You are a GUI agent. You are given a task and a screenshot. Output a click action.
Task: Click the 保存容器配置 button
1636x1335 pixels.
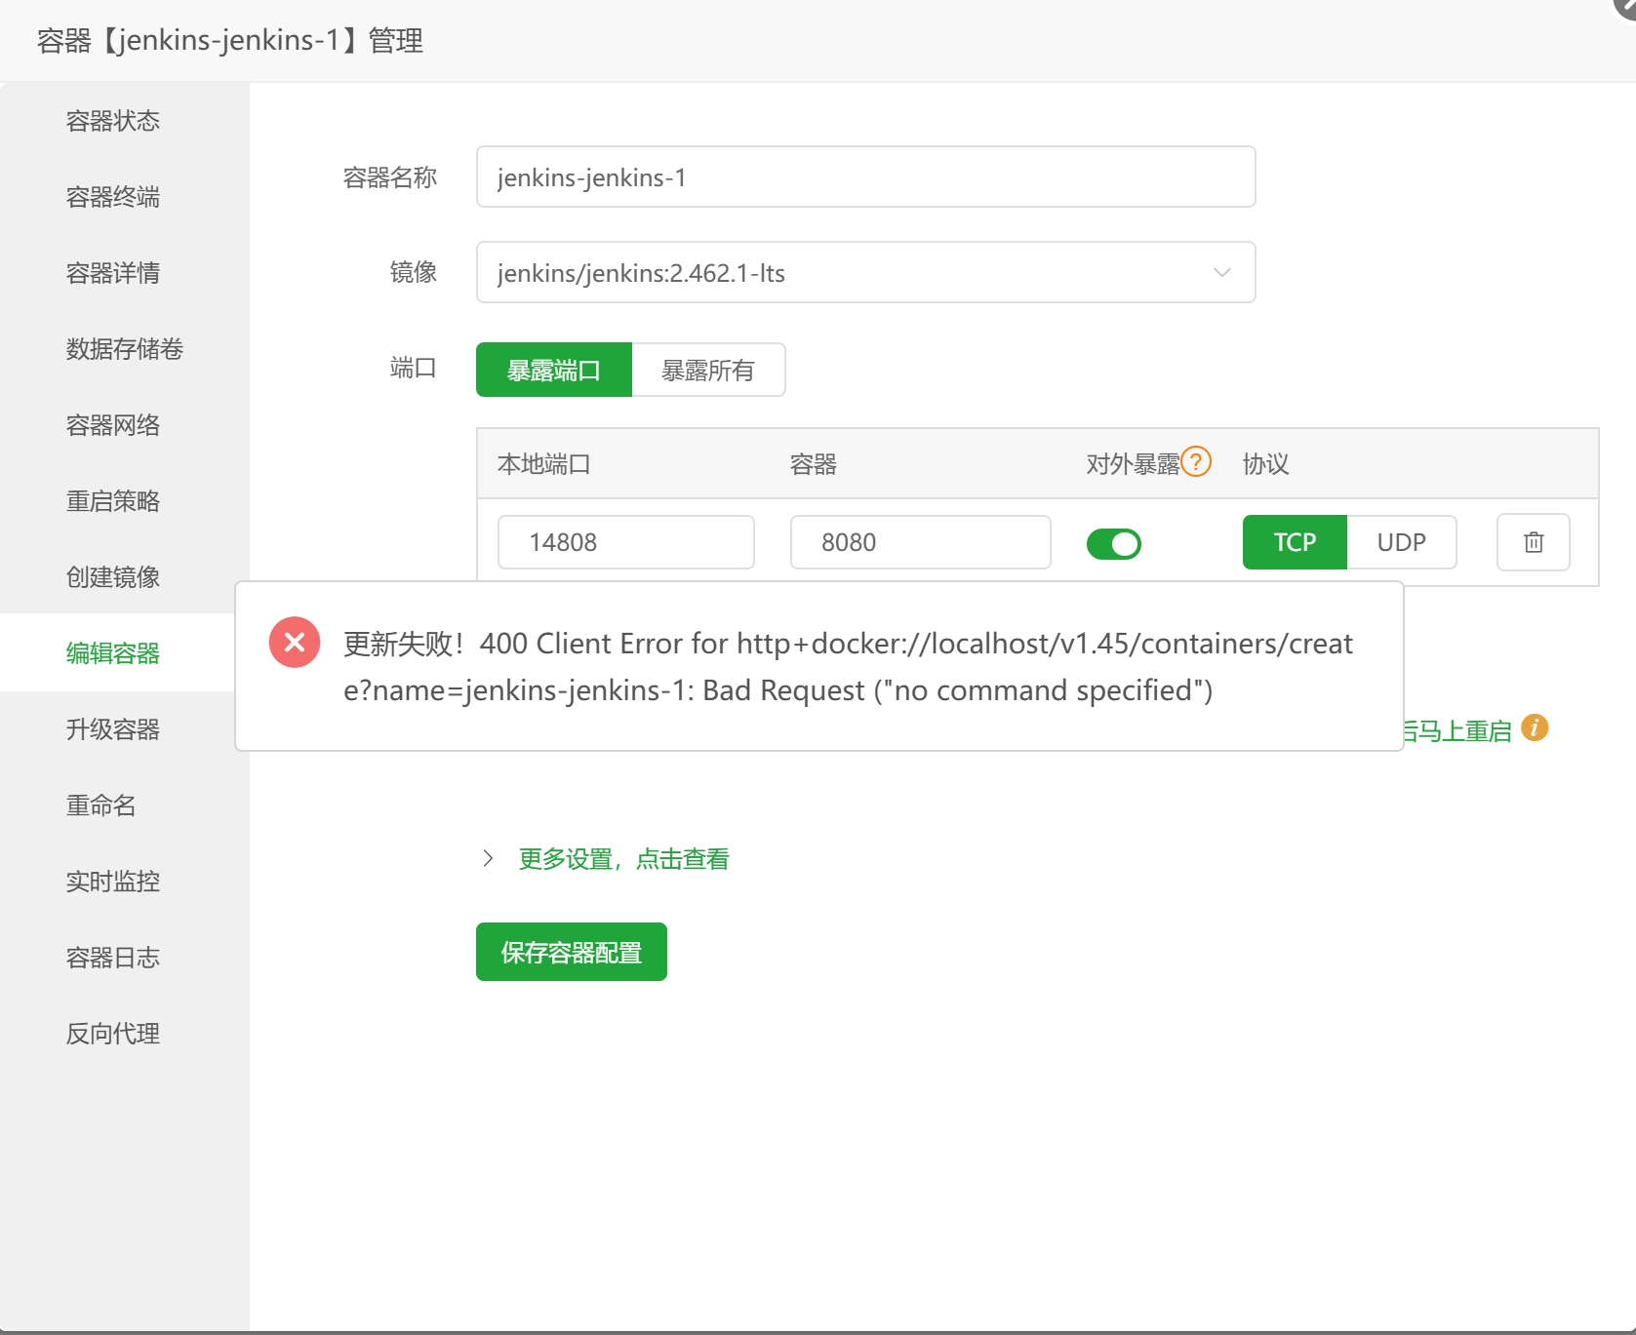point(572,952)
